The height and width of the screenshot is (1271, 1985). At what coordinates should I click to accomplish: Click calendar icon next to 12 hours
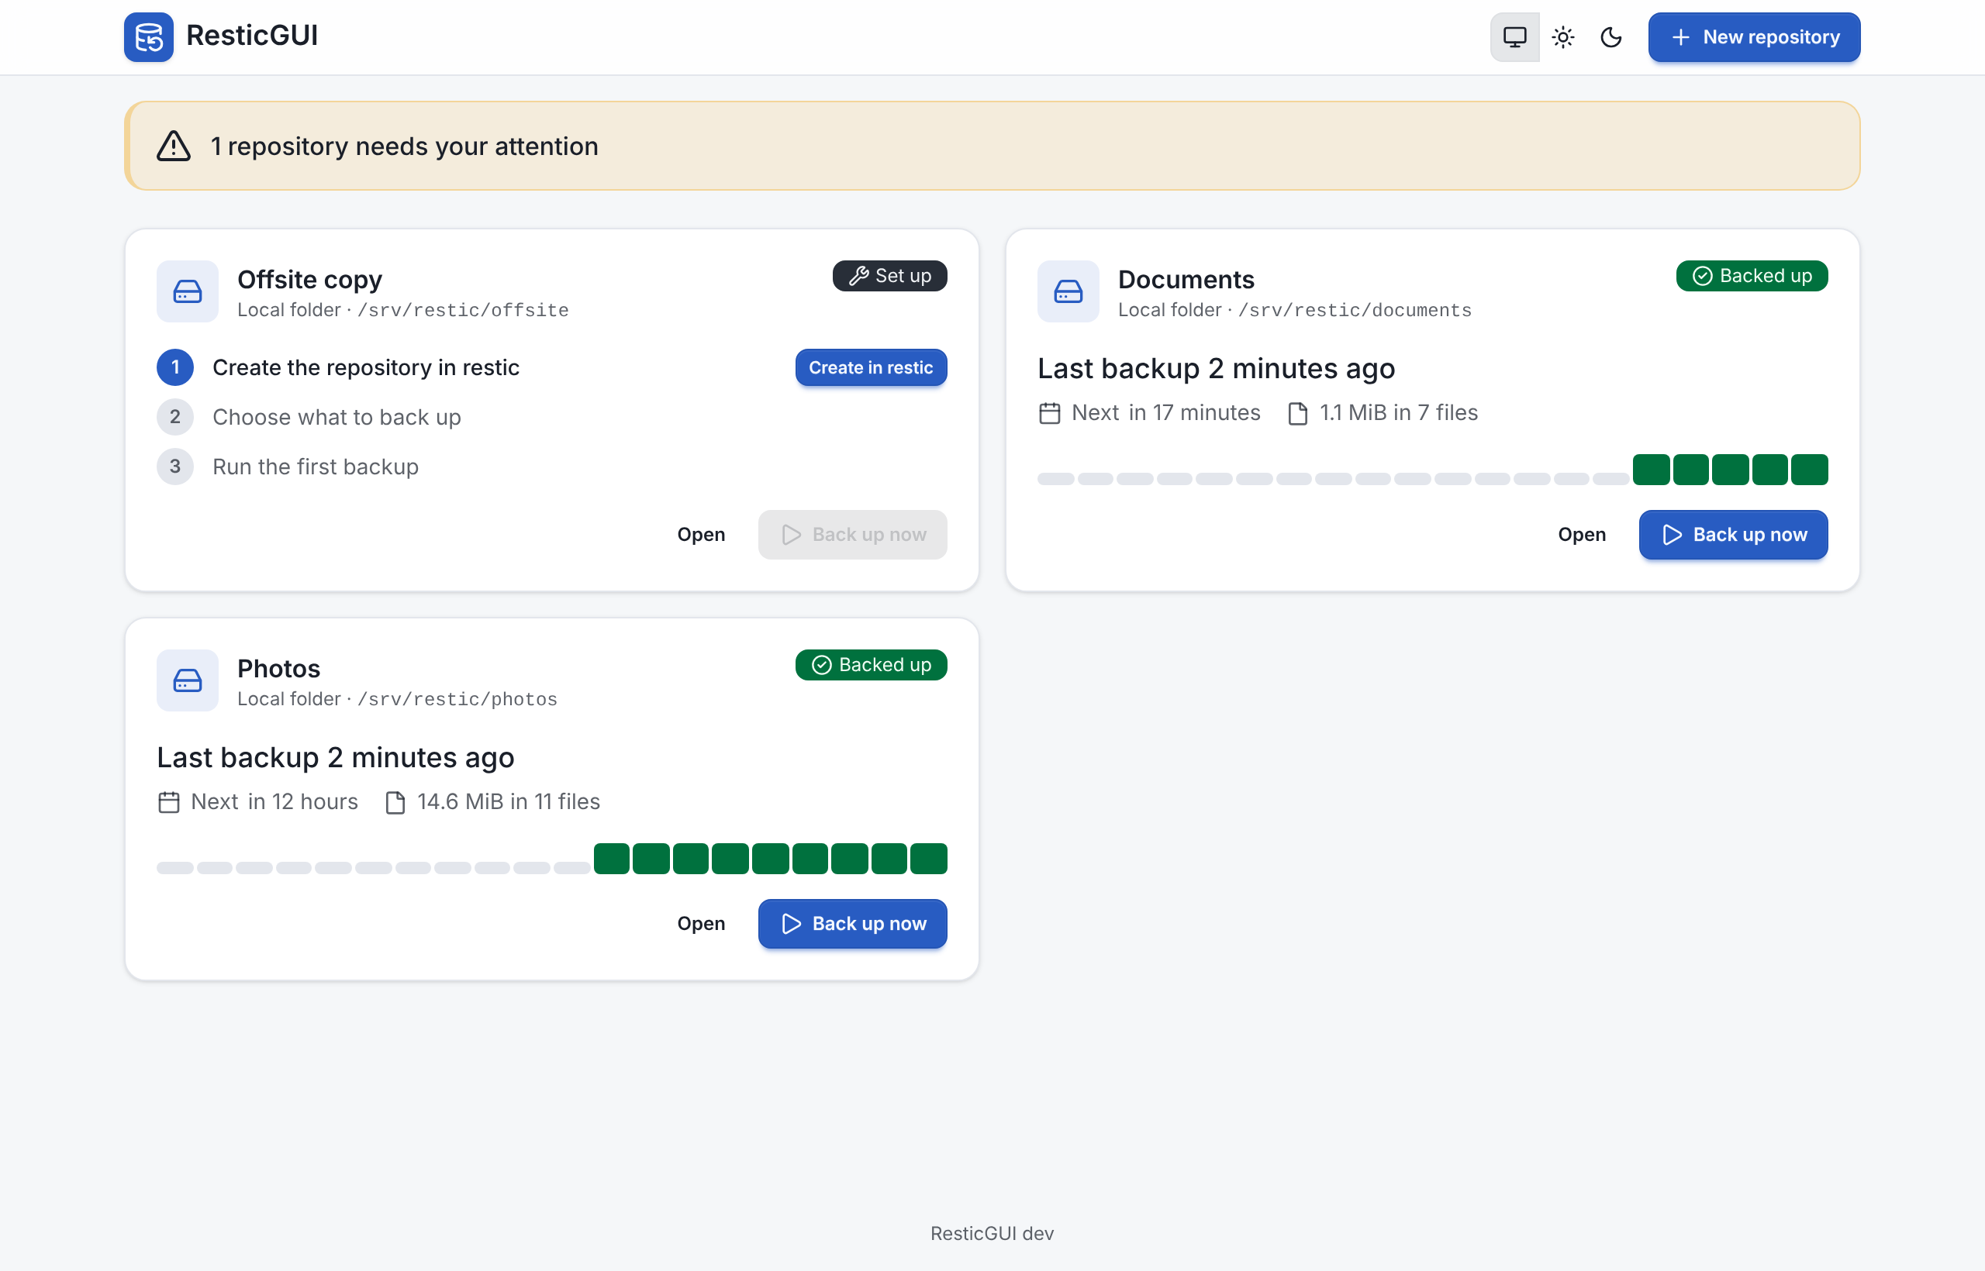point(168,801)
